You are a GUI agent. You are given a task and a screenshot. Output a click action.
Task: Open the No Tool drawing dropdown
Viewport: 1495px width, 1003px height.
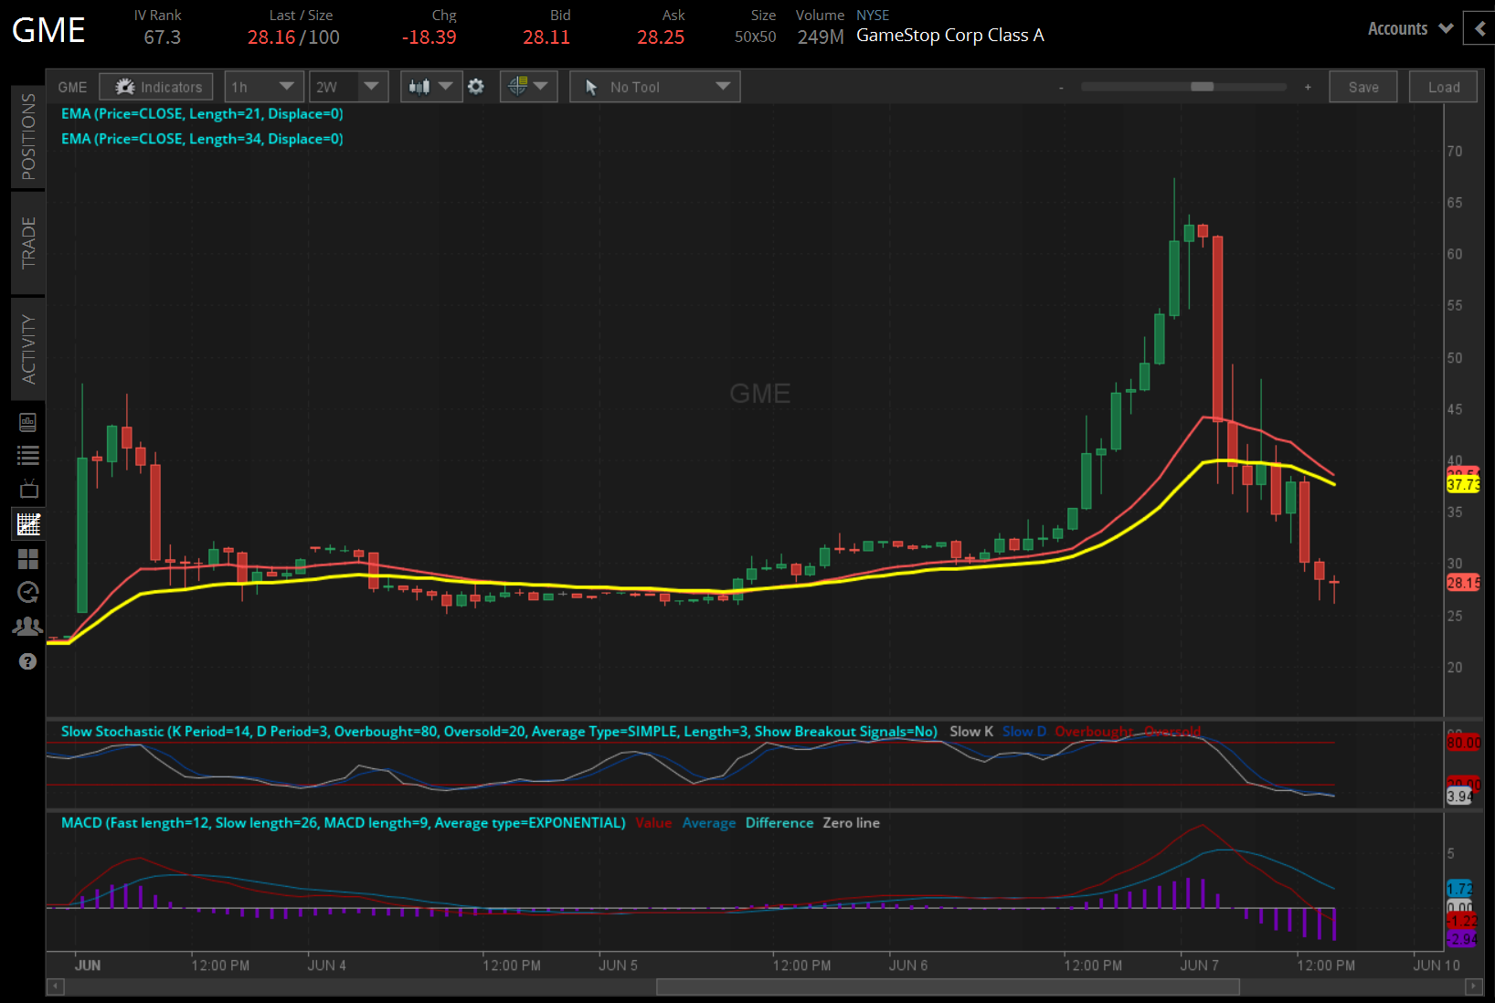655,87
